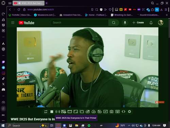Open the Aniwatch Free Anime bookmark
The width and height of the screenshot is (170, 128).
click(71, 15)
